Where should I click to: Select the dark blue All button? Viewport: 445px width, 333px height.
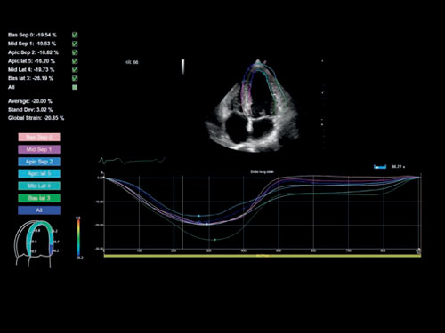pos(39,210)
